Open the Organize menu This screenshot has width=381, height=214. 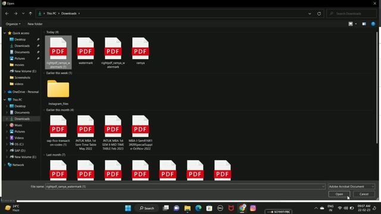tap(13, 24)
